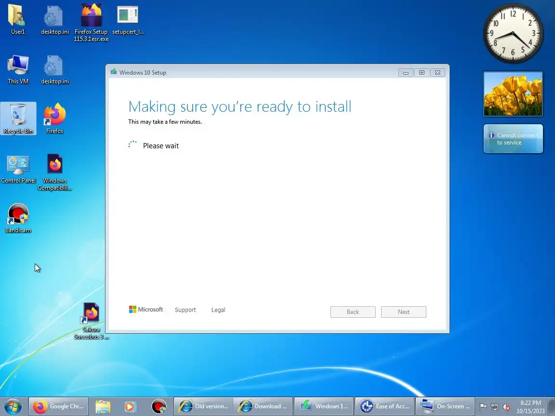
Task: Open Windows Media Player taskbar icon
Action: point(130,406)
